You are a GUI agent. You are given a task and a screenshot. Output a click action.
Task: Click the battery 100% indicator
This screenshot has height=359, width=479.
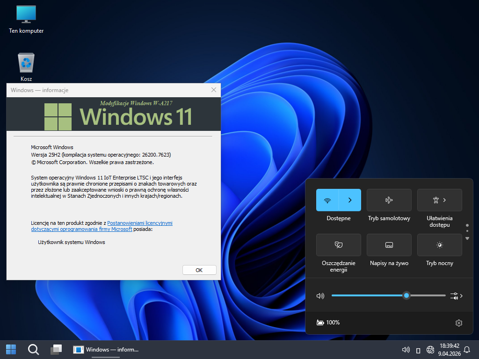(x=328, y=323)
